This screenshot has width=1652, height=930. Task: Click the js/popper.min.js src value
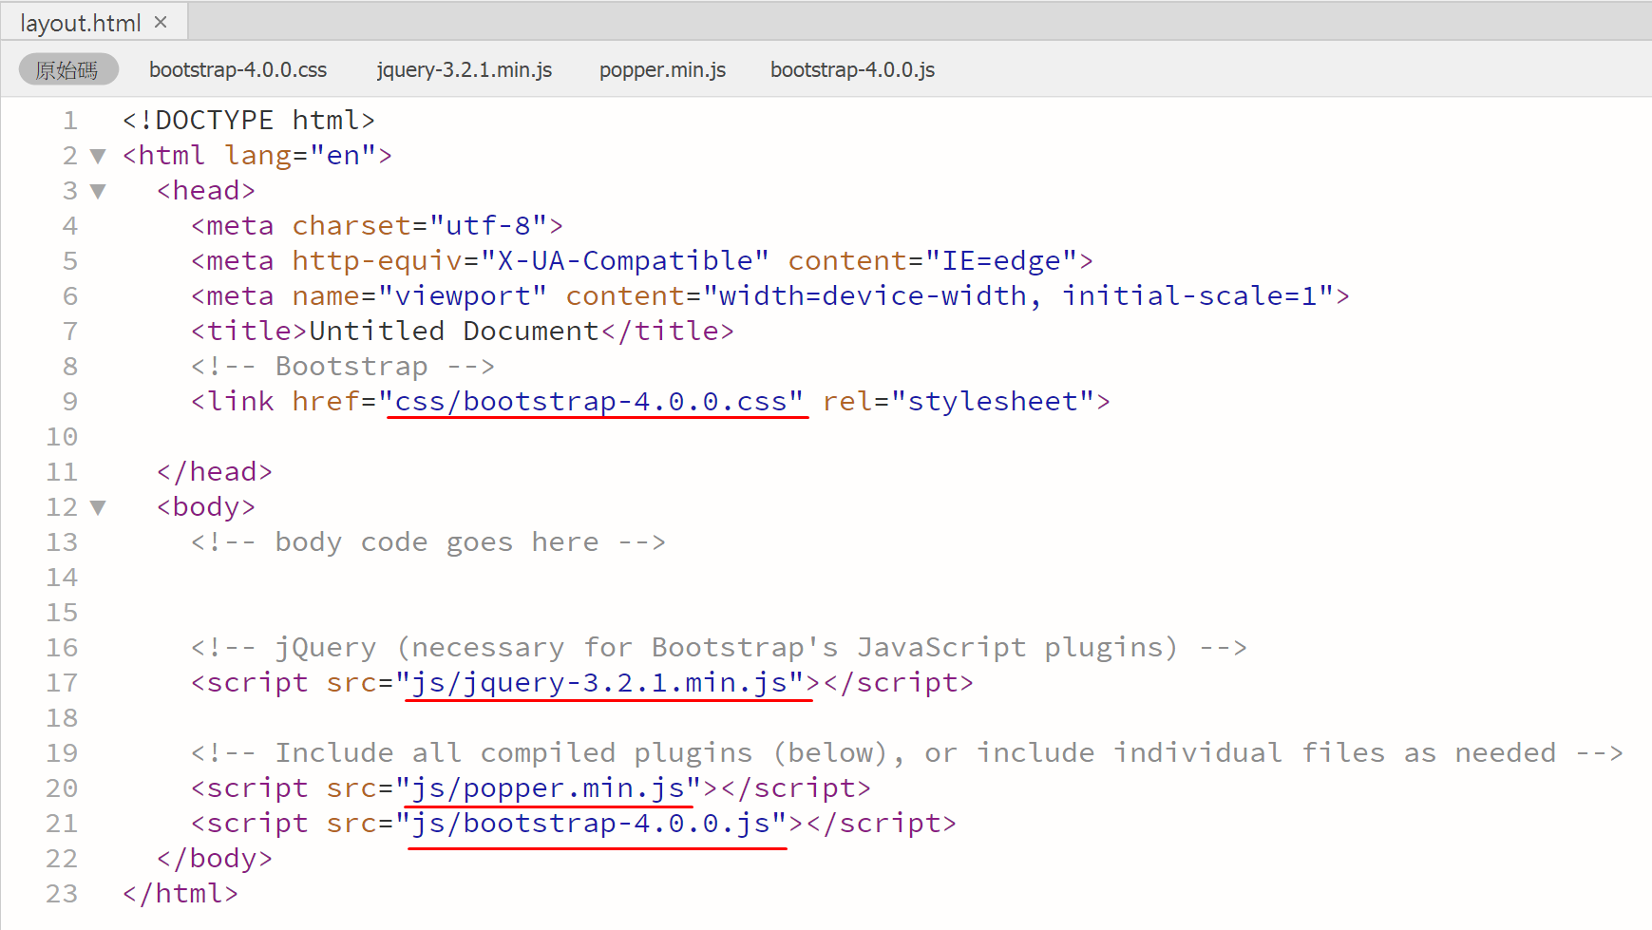tap(548, 788)
